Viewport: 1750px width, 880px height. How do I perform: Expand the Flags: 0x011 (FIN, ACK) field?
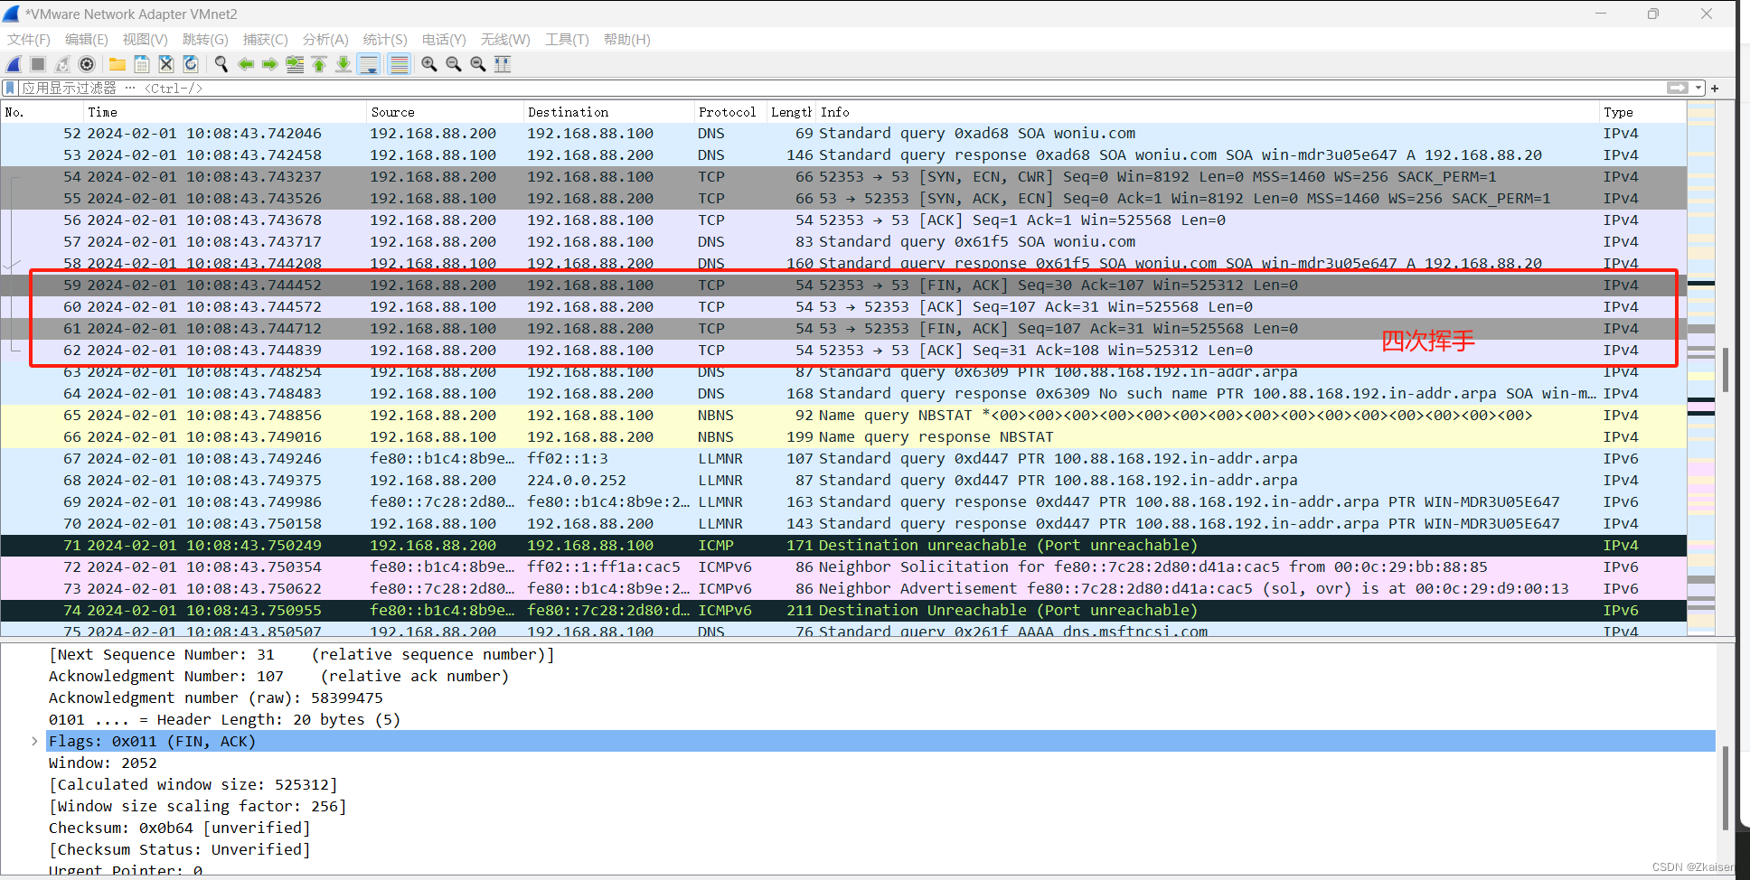point(34,742)
